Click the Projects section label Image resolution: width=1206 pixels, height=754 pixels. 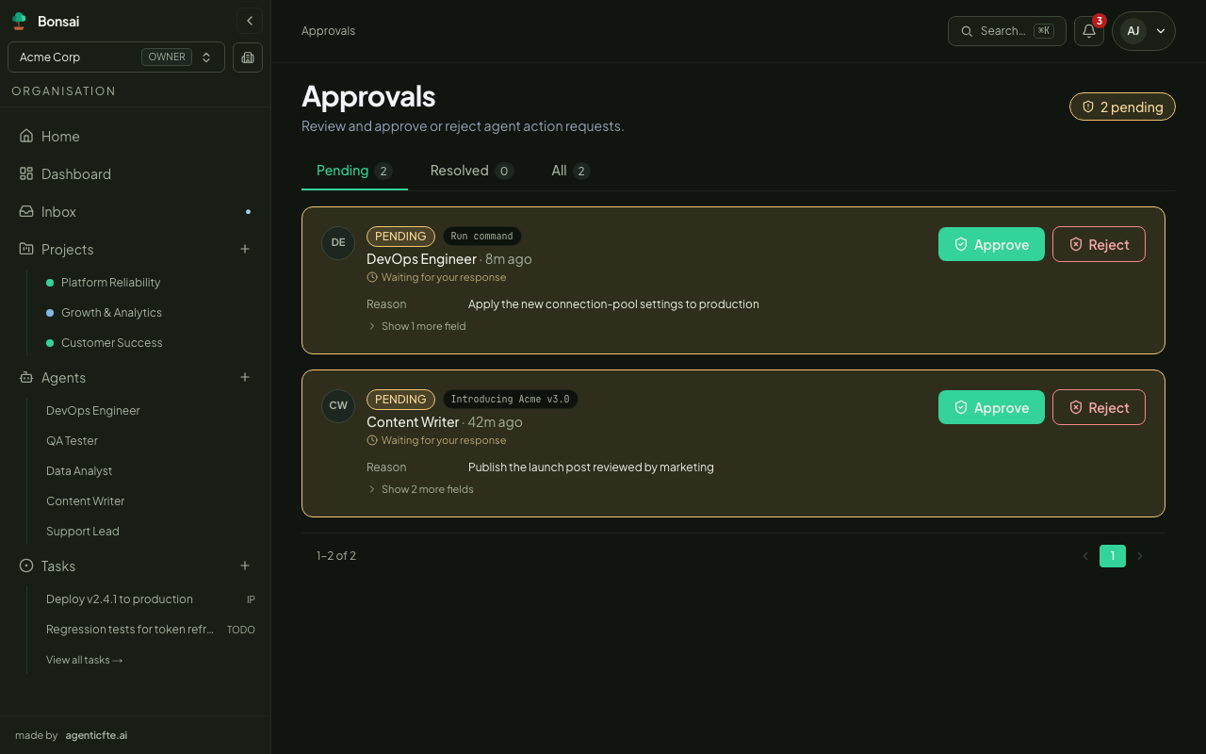point(68,249)
